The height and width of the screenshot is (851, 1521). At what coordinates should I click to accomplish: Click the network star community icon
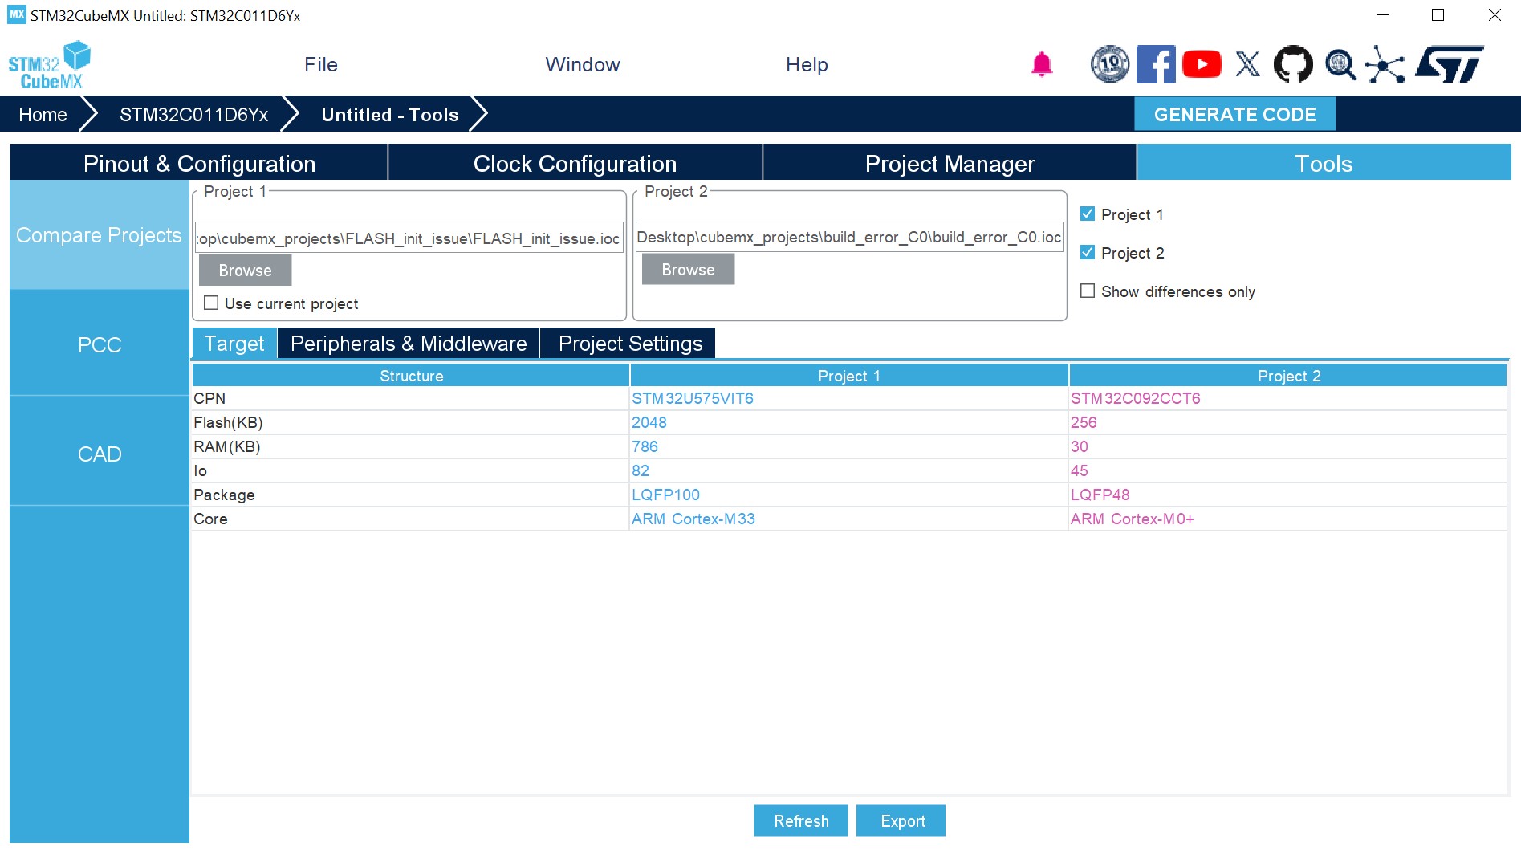[1385, 65]
